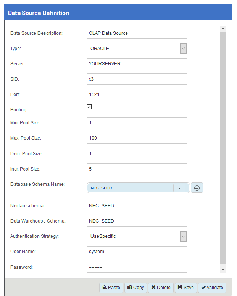Edit the Max. Pool Size field
The height and width of the screenshot is (296, 237).
pos(137,138)
